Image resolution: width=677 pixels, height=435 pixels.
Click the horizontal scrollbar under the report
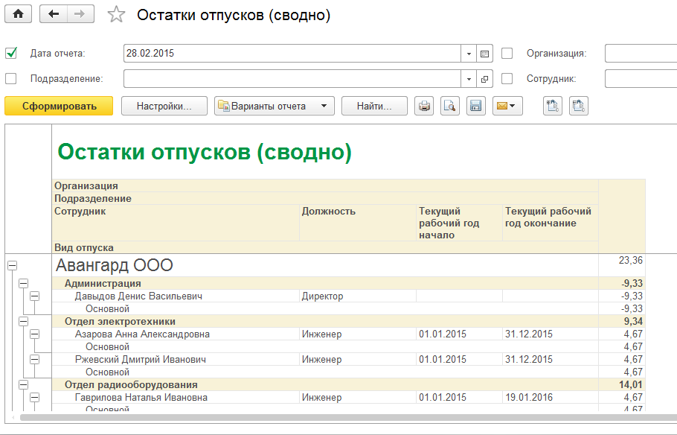point(335,418)
